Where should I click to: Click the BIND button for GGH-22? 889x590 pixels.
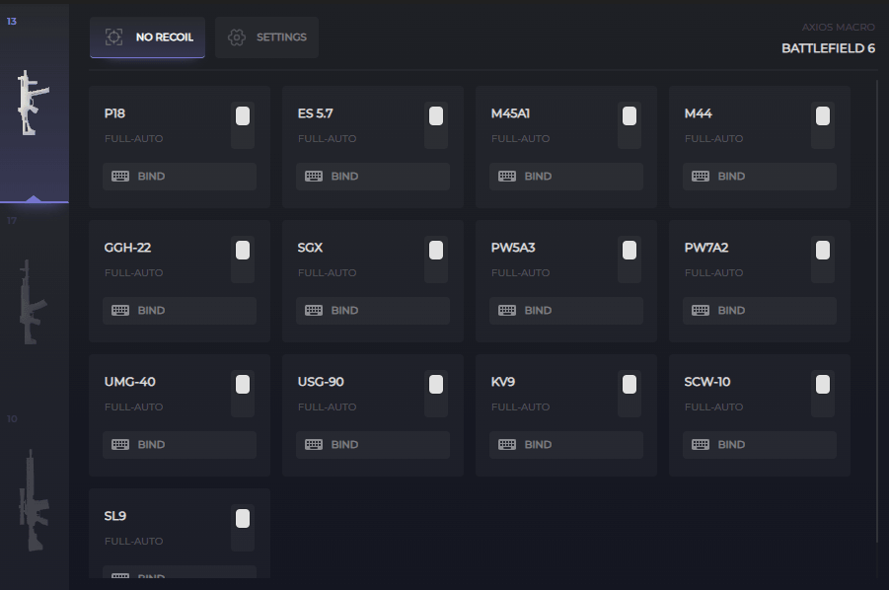[180, 311]
